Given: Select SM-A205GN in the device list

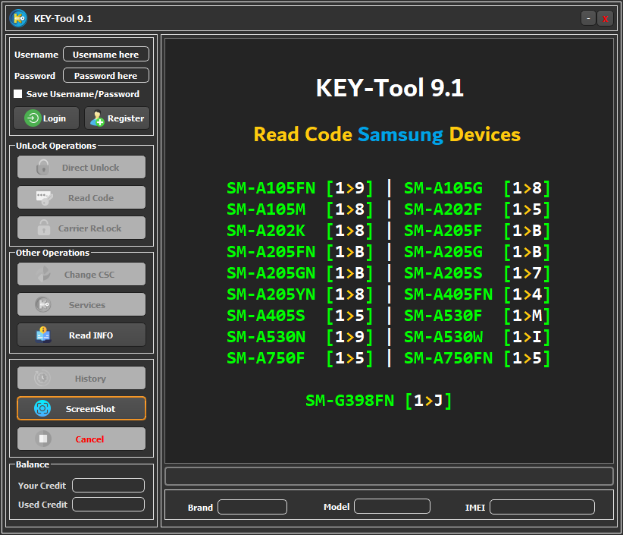Looking at the screenshot, I should [x=271, y=273].
